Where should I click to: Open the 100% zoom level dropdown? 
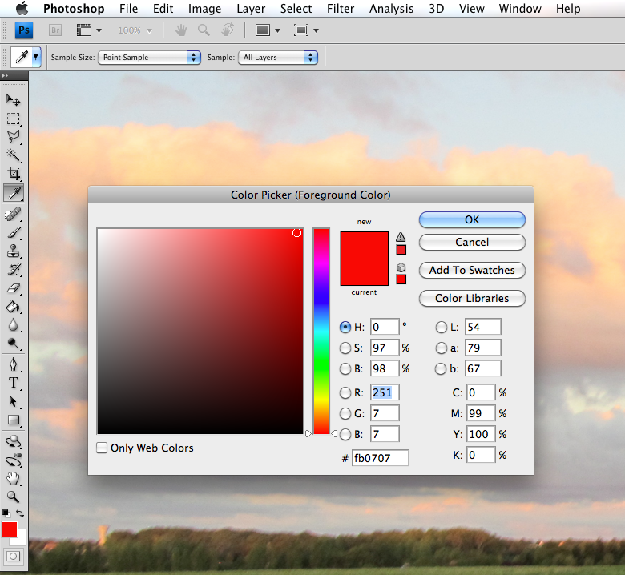pos(135,30)
